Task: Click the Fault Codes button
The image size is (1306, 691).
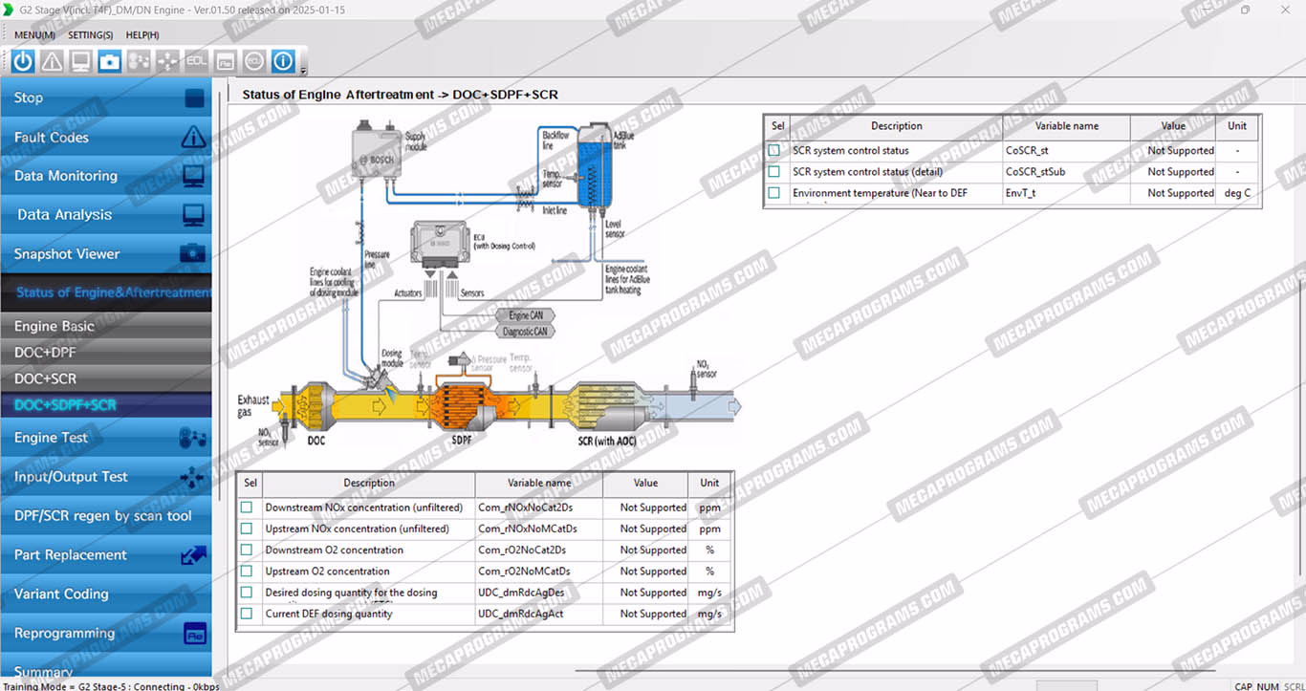Action: (106, 138)
